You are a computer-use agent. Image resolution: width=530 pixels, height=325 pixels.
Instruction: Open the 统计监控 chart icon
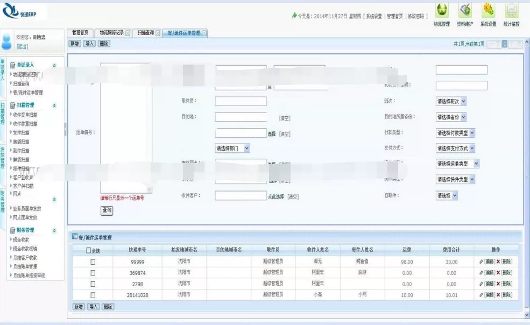pos(511,10)
